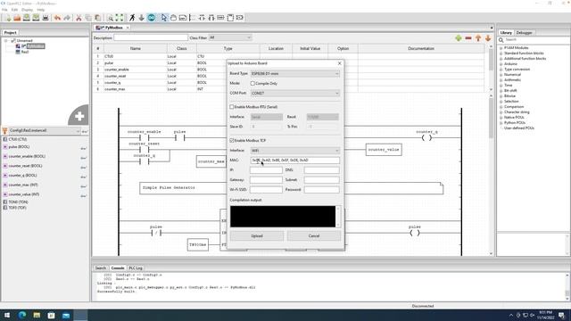The height and width of the screenshot is (321, 571).
Task: Select the power rail tool
Action: pos(193,18)
